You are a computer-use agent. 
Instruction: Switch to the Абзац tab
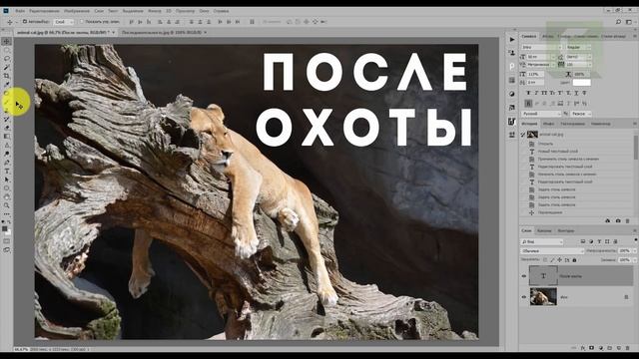tap(548, 36)
